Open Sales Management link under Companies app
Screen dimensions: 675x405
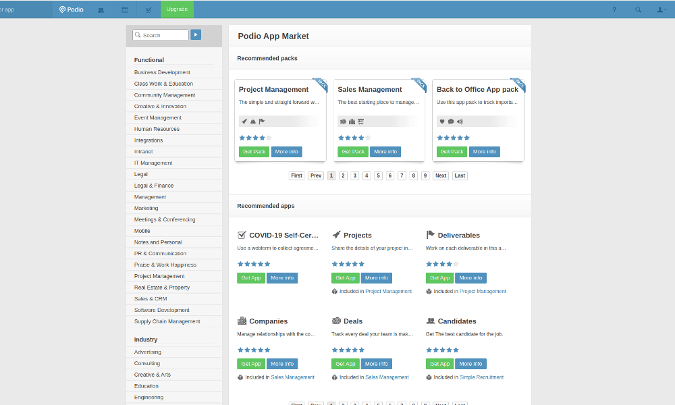[293, 377]
